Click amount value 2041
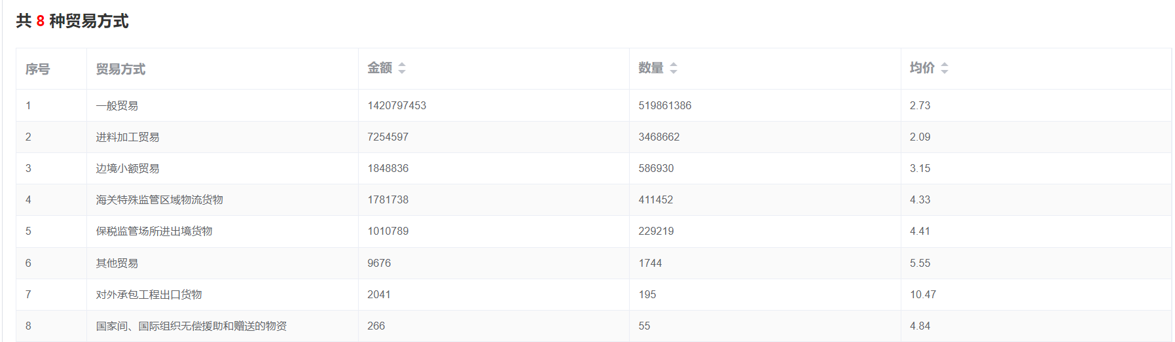This screenshot has width=1175, height=342. coord(379,294)
